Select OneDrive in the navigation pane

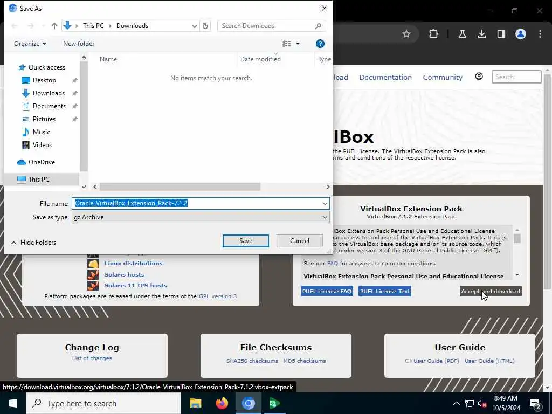pyautogui.click(x=42, y=162)
